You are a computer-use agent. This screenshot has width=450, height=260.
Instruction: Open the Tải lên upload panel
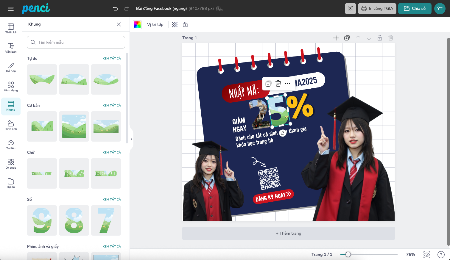[x=11, y=145]
